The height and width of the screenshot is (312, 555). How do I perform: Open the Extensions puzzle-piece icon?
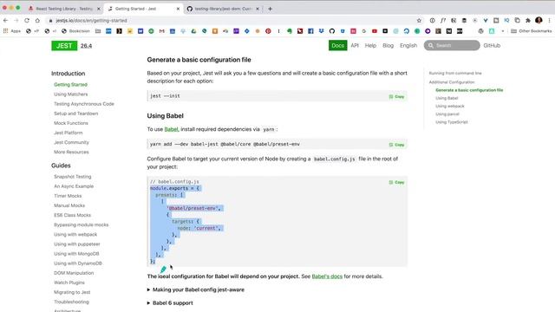point(528,21)
